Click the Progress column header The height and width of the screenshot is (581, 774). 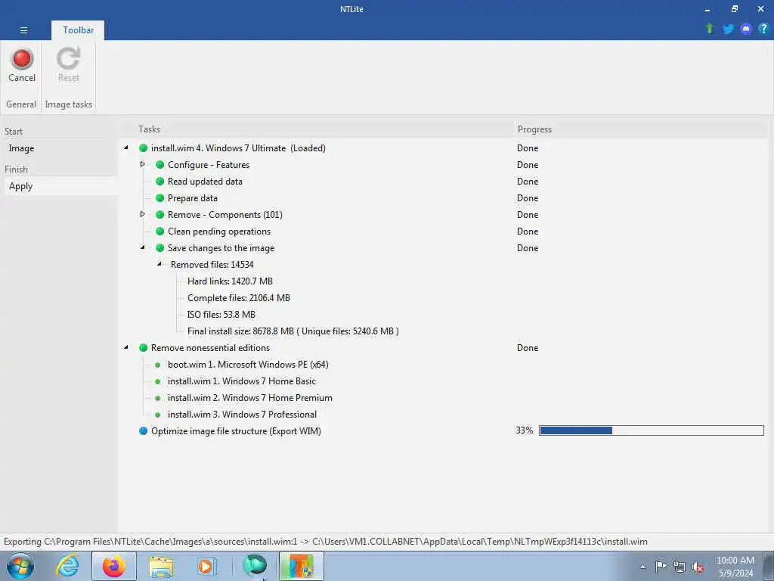[x=534, y=129]
